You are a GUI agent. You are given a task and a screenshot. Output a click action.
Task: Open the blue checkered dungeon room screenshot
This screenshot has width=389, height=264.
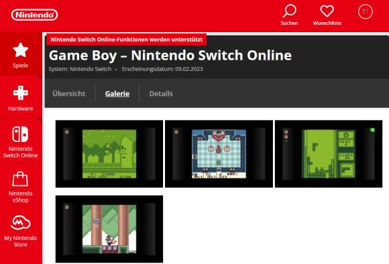[219, 153]
